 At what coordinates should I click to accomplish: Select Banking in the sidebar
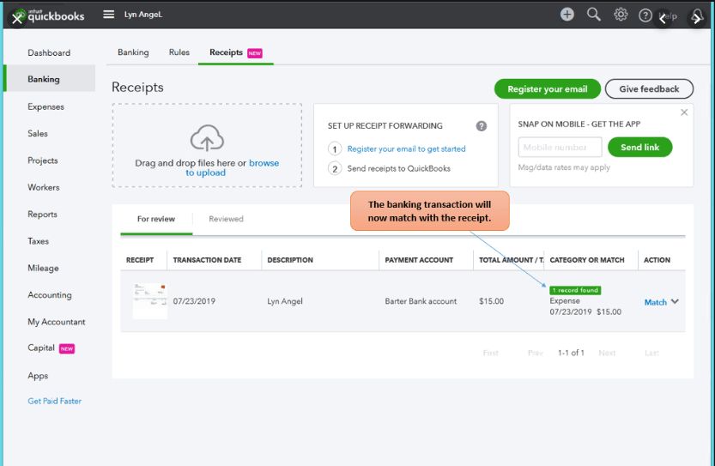(x=49, y=79)
